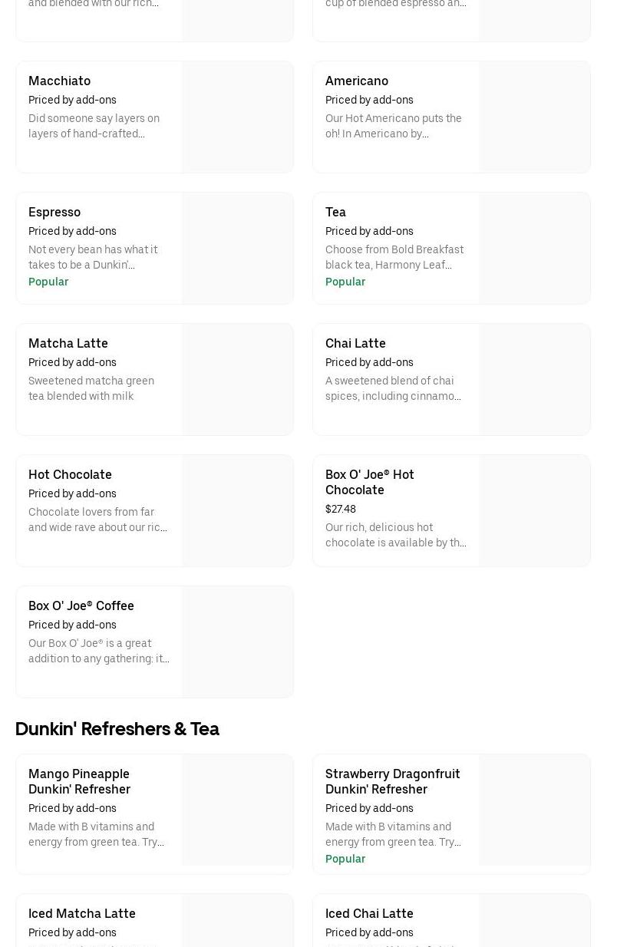Select the Chai Latte item title
617x947 pixels.
(x=355, y=343)
